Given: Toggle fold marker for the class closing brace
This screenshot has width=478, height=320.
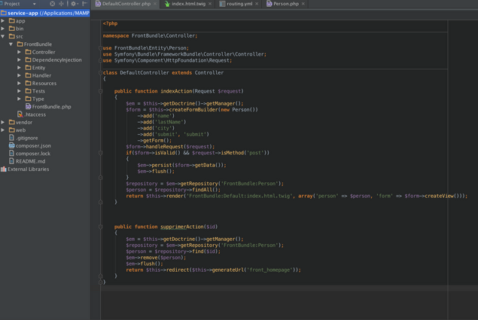Looking at the screenshot, I should [x=101, y=282].
